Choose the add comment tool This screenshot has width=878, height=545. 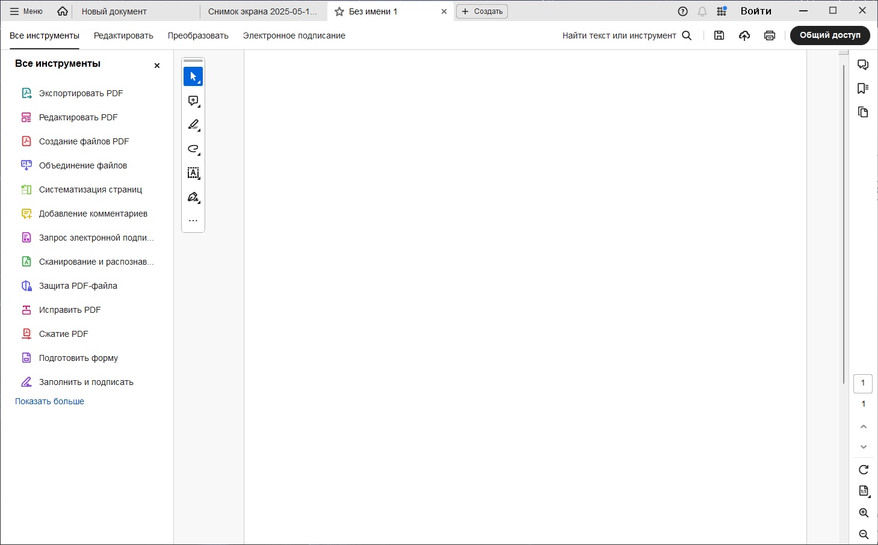pyautogui.click(x=193, y=101)
